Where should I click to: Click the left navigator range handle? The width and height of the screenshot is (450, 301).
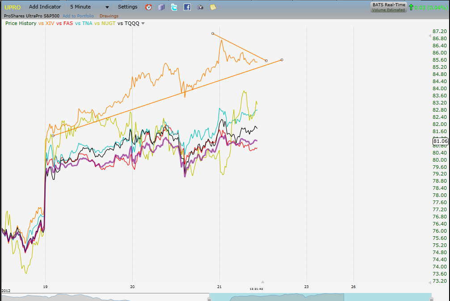pos(209,299)
